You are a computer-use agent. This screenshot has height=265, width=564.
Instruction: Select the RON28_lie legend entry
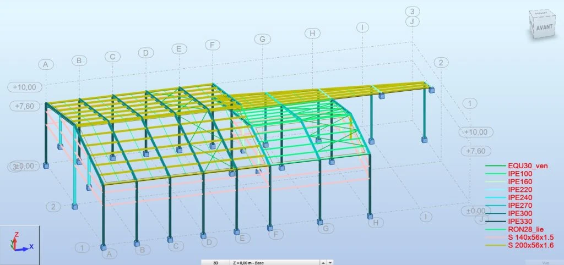pyautogui.click(x=525, y=229)
